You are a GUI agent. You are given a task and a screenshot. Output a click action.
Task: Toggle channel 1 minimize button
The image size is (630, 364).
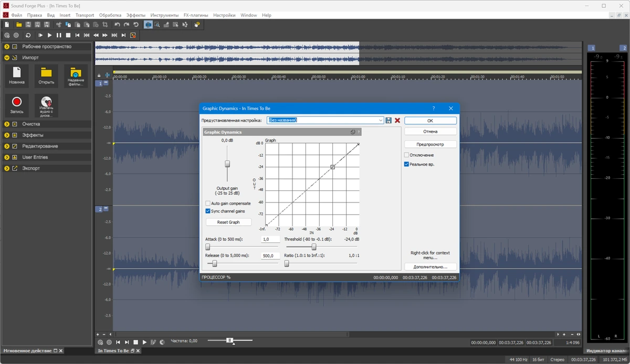point(106,83)
